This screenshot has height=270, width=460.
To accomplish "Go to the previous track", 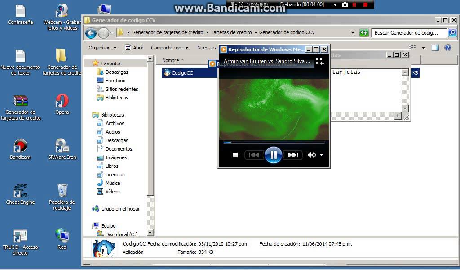I will [254, 155].
